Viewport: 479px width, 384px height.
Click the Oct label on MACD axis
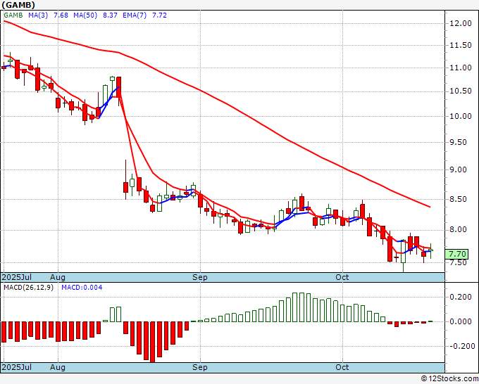coord(342,367)
